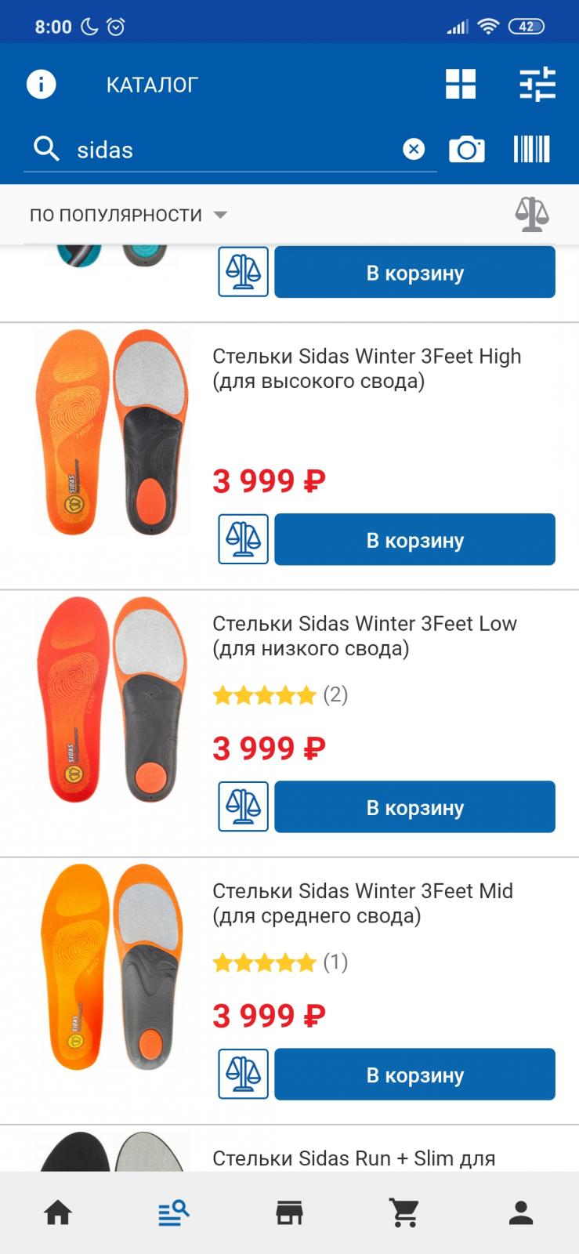Image resolution: width=579 pixels, height=1254 pixels.
Task: Go to Home tab in bottom bar
Action: [58, 1213]
